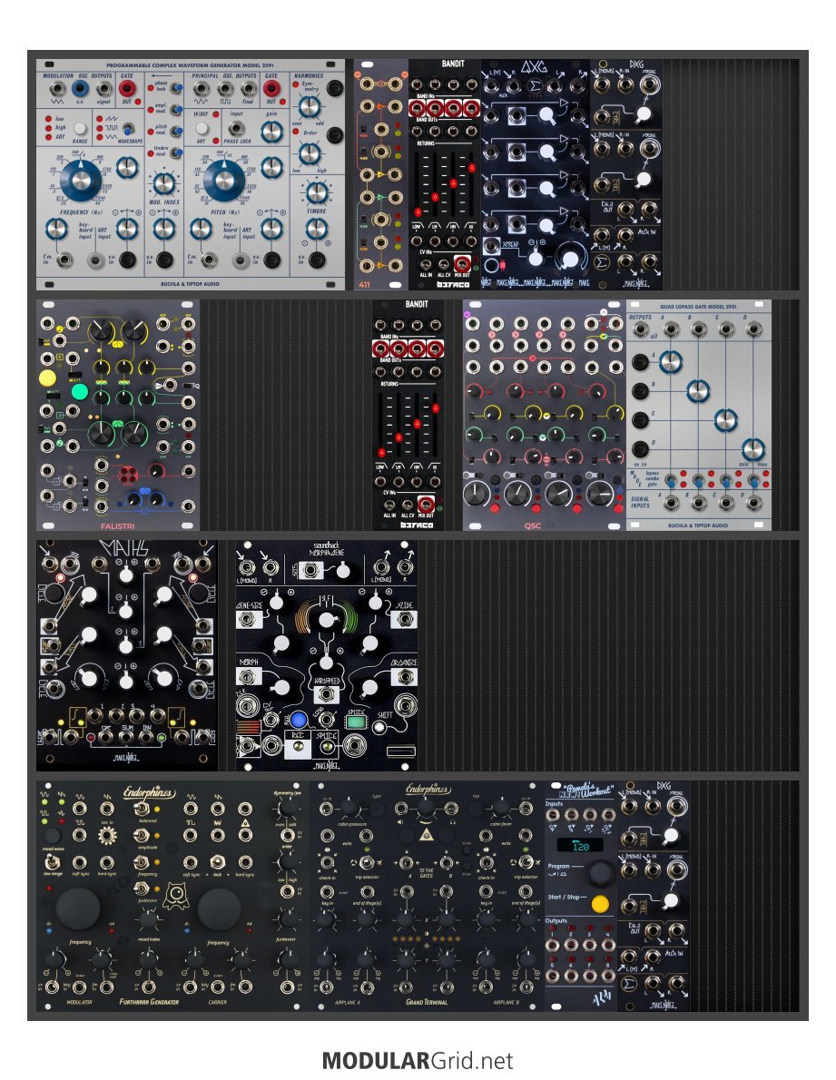Push the white 1V/OCT ART button
Image resolution: width=836 pixels, height=1080 pixels.
pyautogui.click(x=202, y=128)
